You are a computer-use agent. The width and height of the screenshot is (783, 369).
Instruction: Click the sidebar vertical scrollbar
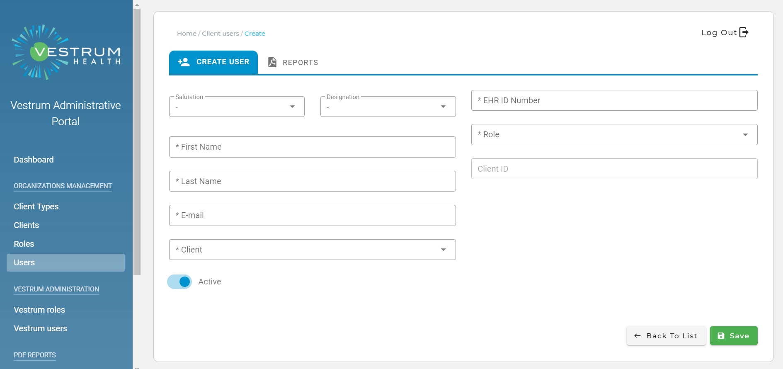click(x=137, y=142)
